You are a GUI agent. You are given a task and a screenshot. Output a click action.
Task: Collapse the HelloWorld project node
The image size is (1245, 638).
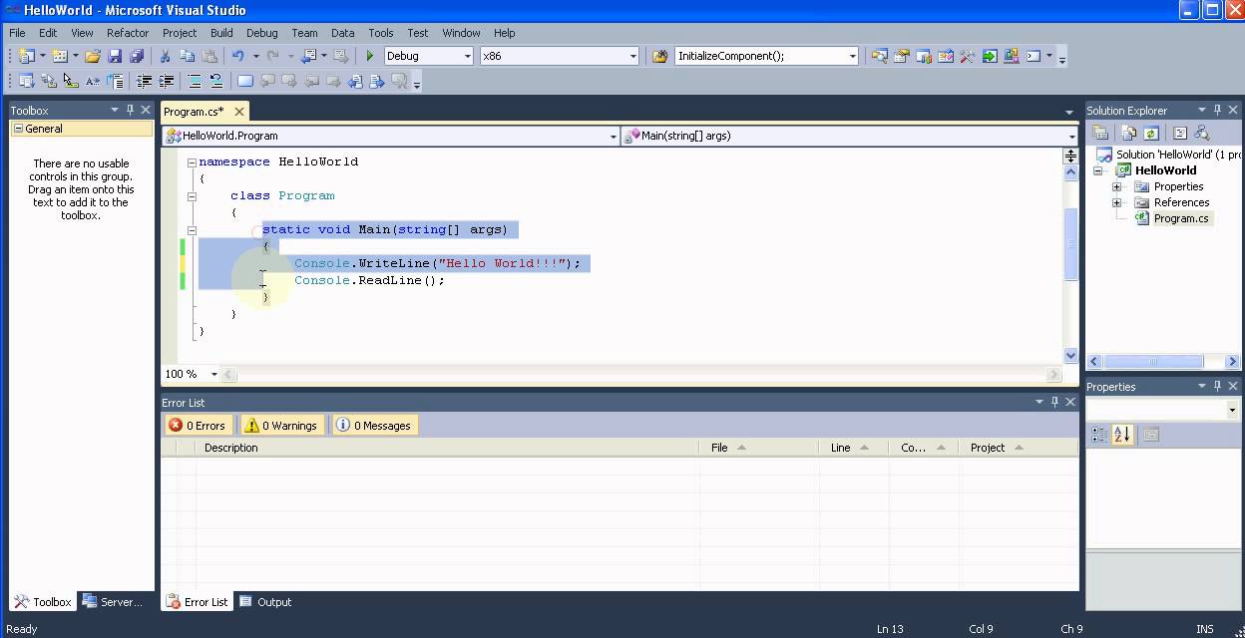(1098, 170)
